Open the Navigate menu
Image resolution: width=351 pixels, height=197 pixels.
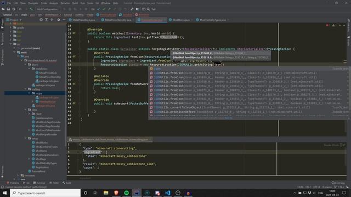click(33, 3)
